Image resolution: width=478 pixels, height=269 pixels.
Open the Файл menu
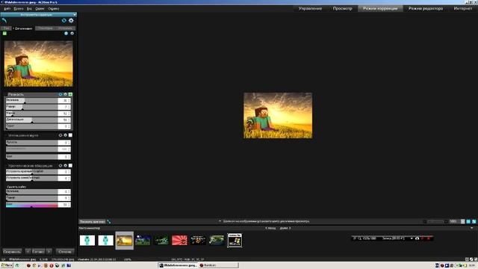tap(7, 9)
